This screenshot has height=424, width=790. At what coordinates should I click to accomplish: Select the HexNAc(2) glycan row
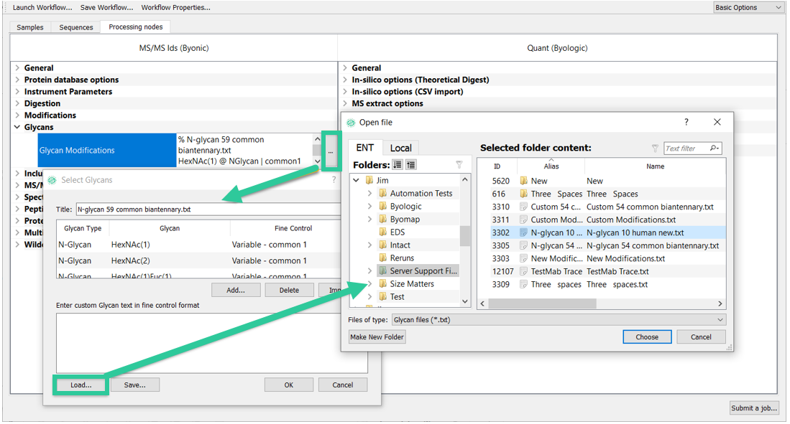[x=199, y=260]
